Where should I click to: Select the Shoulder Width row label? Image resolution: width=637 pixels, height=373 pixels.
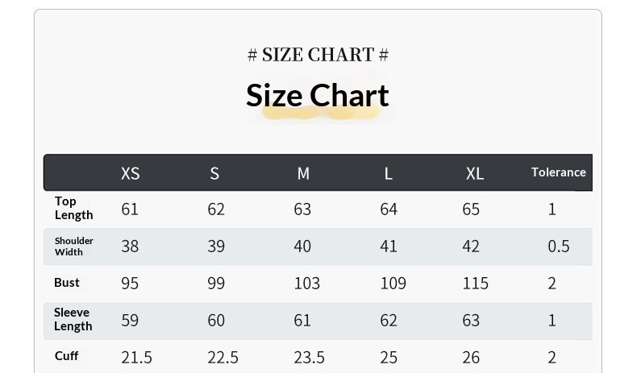pos(74,246)
